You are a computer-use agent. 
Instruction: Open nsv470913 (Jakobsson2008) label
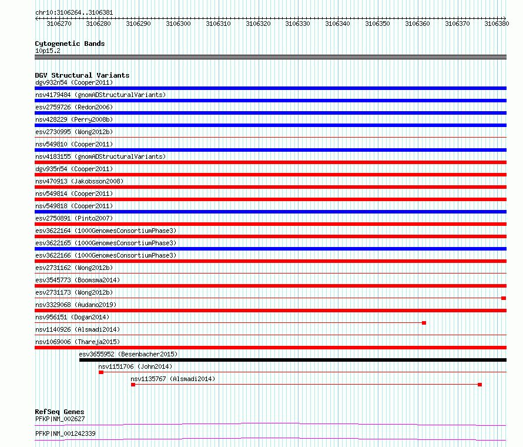[79, 181]
